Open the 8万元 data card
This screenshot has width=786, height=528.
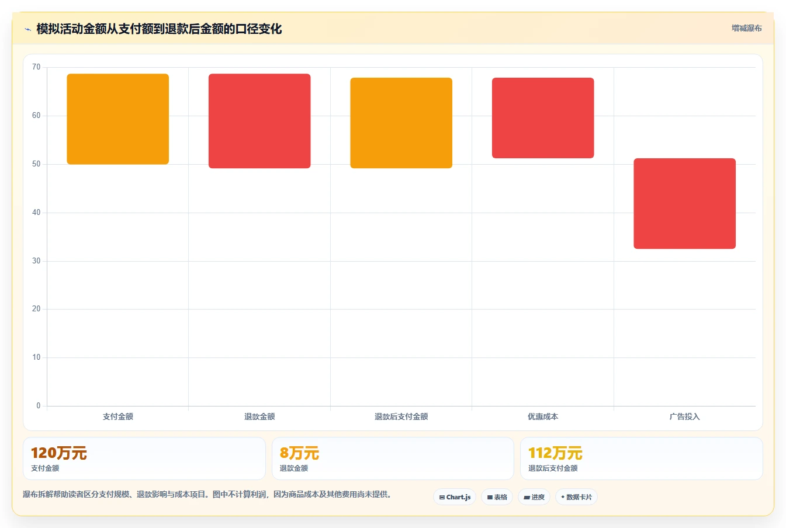(x=393, y=458)
